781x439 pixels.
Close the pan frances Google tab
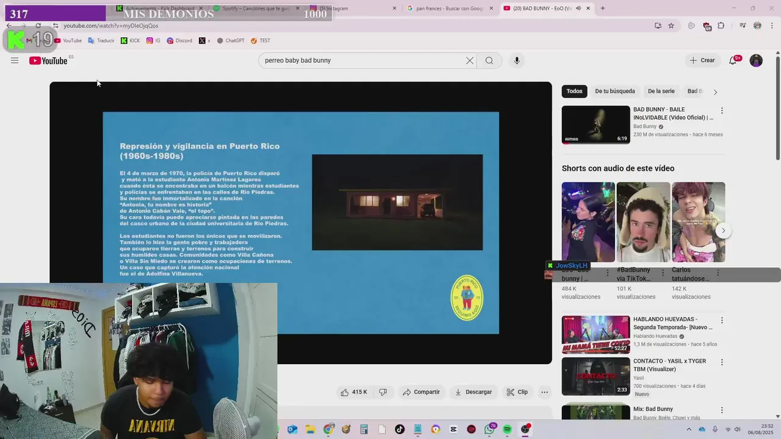coord(491,9)
